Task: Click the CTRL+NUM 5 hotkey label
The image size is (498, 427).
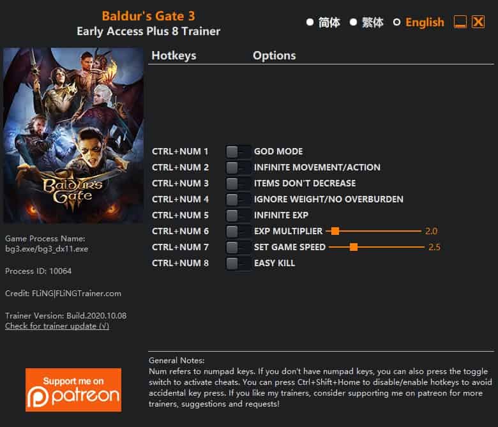Action: [x=180, y=215]
